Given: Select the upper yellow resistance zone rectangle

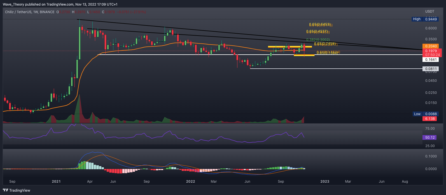Looking at the screenshot, I should [x=290, y=47].
